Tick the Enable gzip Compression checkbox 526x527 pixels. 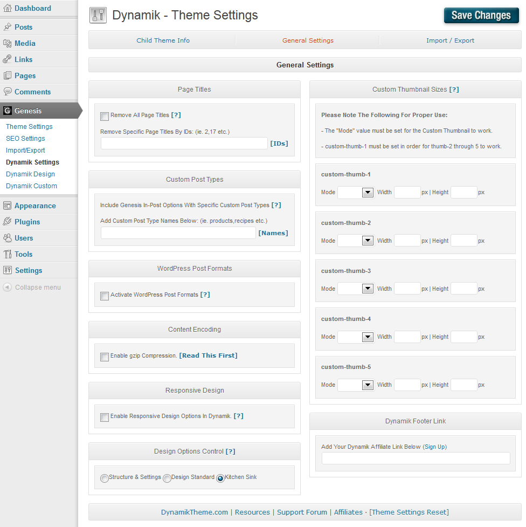(105, 357)
